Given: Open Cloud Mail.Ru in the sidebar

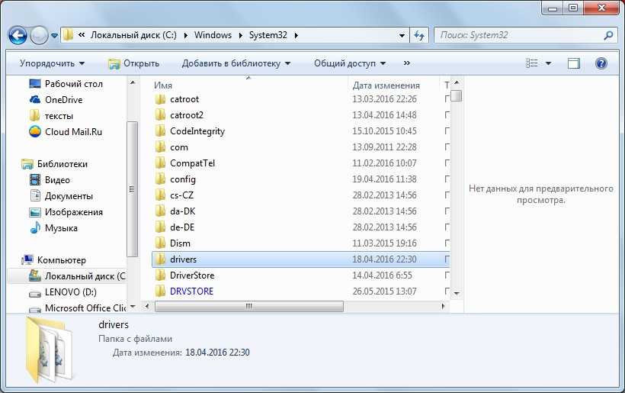Looking at the screenshot, I should 73,132.
